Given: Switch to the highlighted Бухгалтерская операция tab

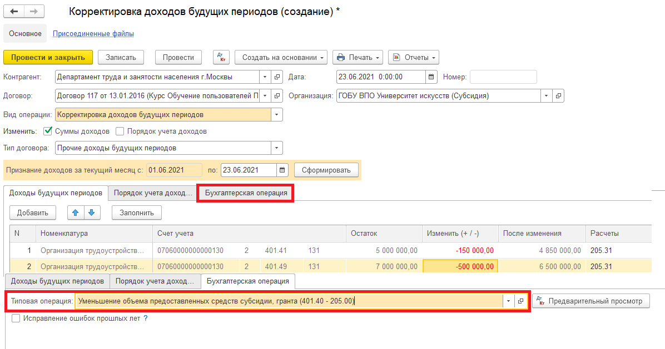Looking at the screenshot, I should click(x=246, y=193).
